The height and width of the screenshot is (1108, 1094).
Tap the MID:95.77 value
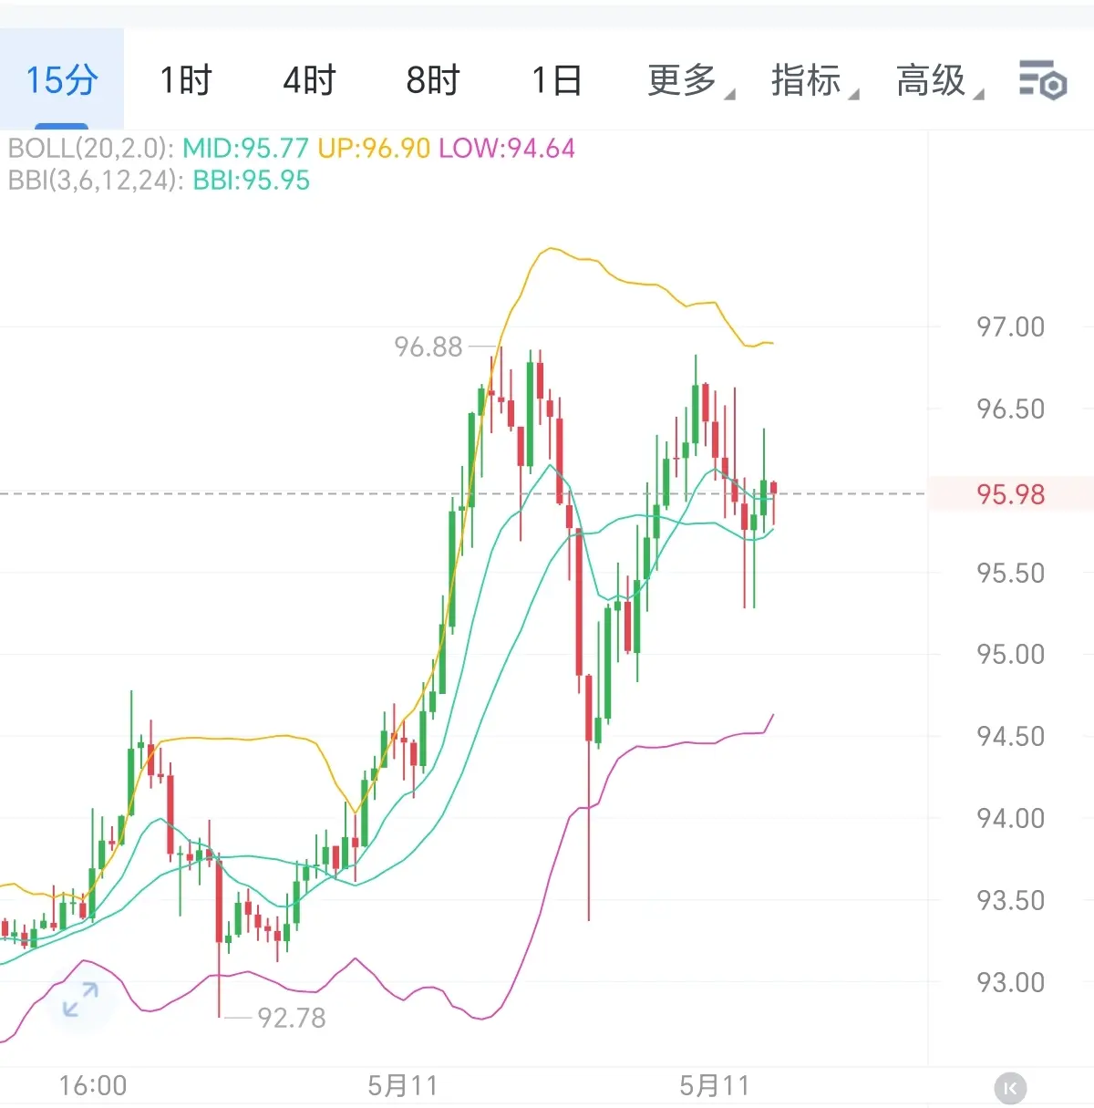(x=245, y=148)
